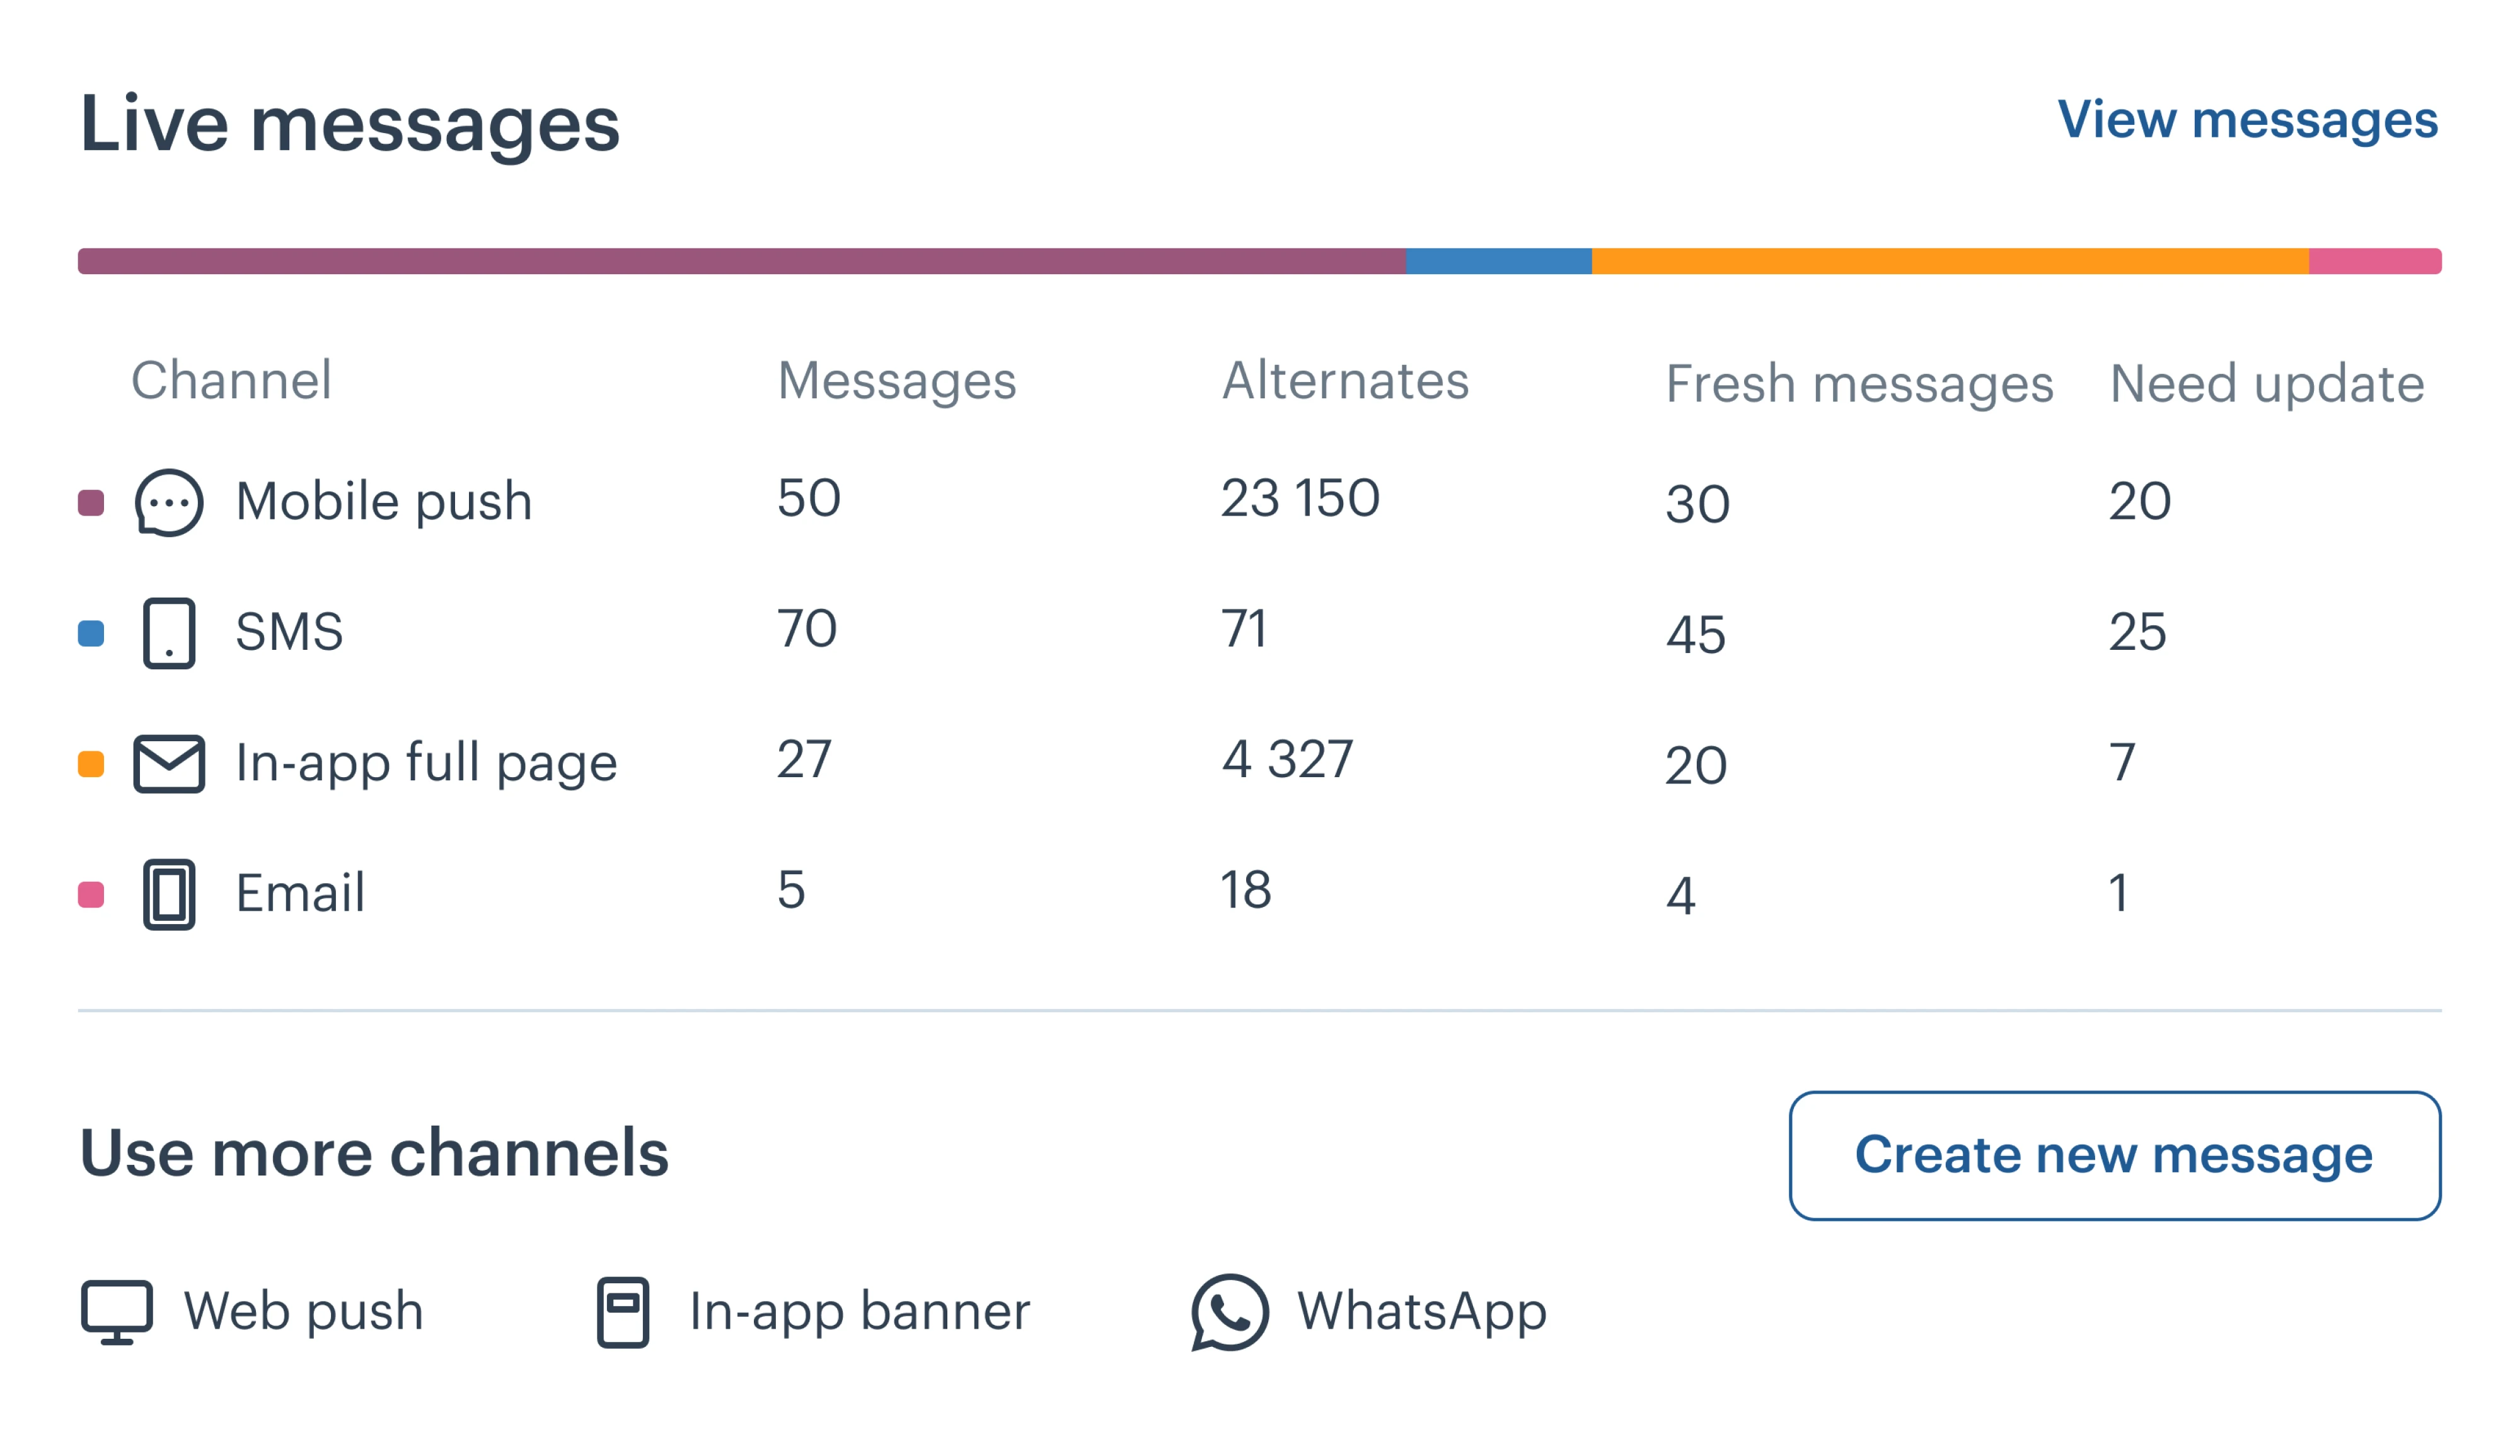Image resolution: width=2520 pixels, height=1456 pixels.
Task: Click the SMS phone icon
Action: (x=168, y=632)
